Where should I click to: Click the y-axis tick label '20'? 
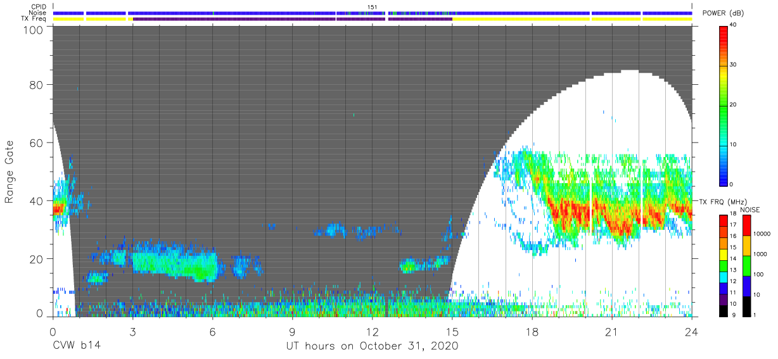(37, 259)
